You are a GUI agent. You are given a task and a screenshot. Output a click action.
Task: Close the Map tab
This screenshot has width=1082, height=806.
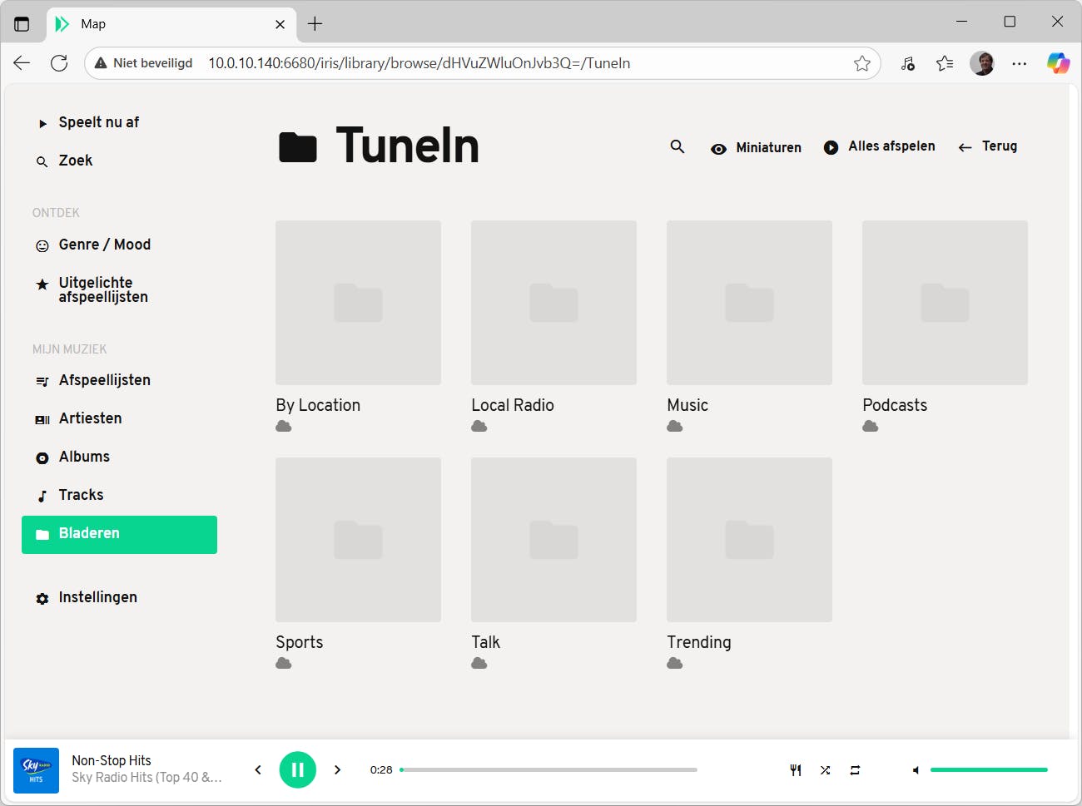[x=280, y=24]
